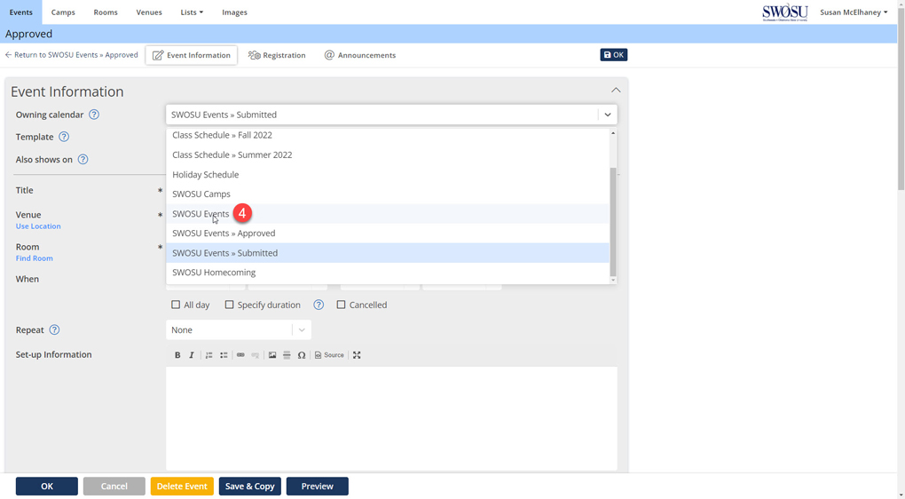
Task: Select SWOSU Events » Submitted option
Action: coord(387,253)
